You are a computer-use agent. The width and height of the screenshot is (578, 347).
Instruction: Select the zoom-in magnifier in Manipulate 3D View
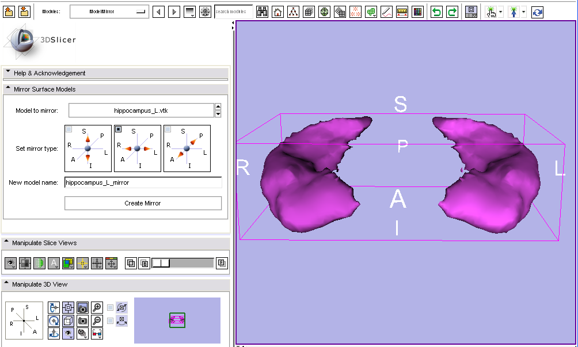point(96,307)
